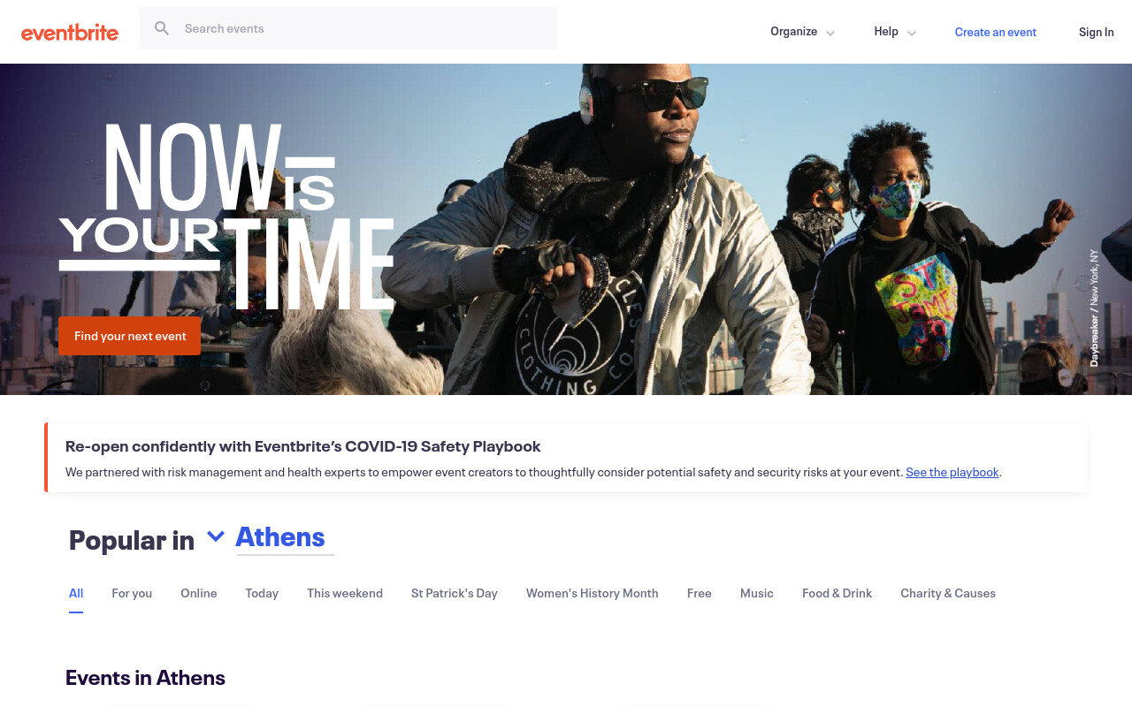Open the This weekend tab

345,593
